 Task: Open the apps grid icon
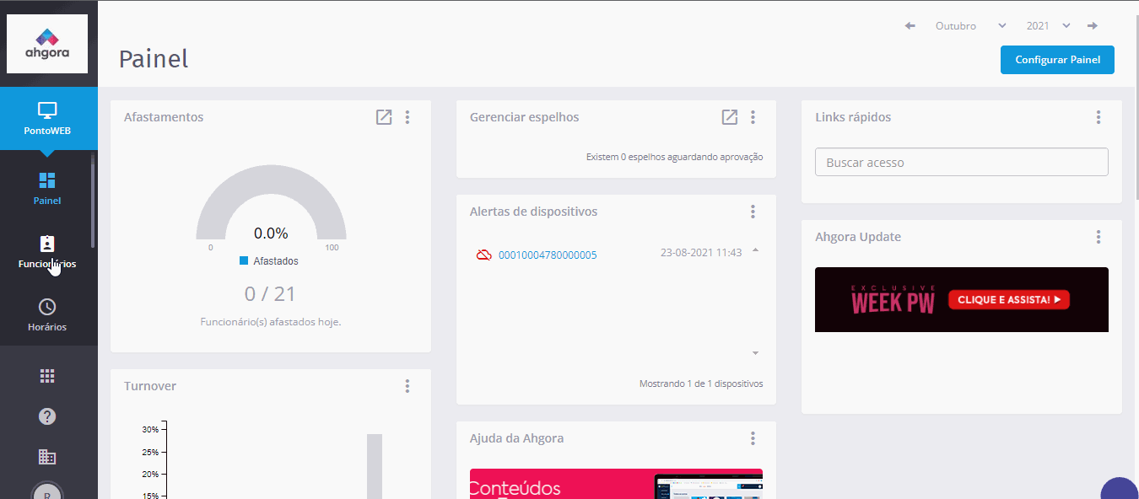pyautogui.click(x=47, y=376)
